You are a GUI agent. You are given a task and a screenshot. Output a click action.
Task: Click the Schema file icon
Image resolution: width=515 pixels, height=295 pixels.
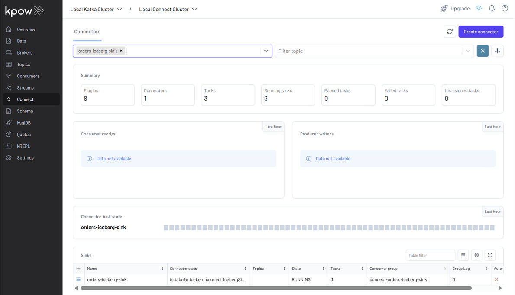(x=9, y=111)
